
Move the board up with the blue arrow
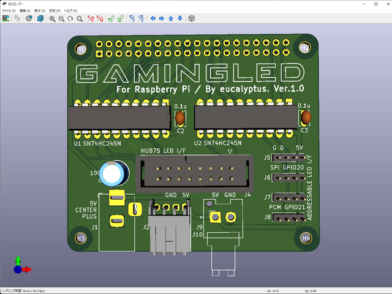point(171,18)
